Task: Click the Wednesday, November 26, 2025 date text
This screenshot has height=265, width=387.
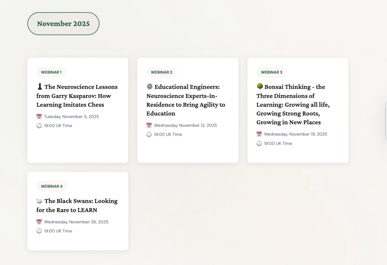Action: point(76,222)
